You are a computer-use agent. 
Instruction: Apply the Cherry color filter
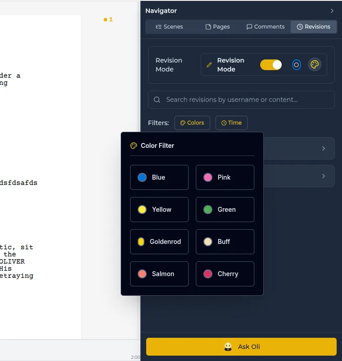225,274
